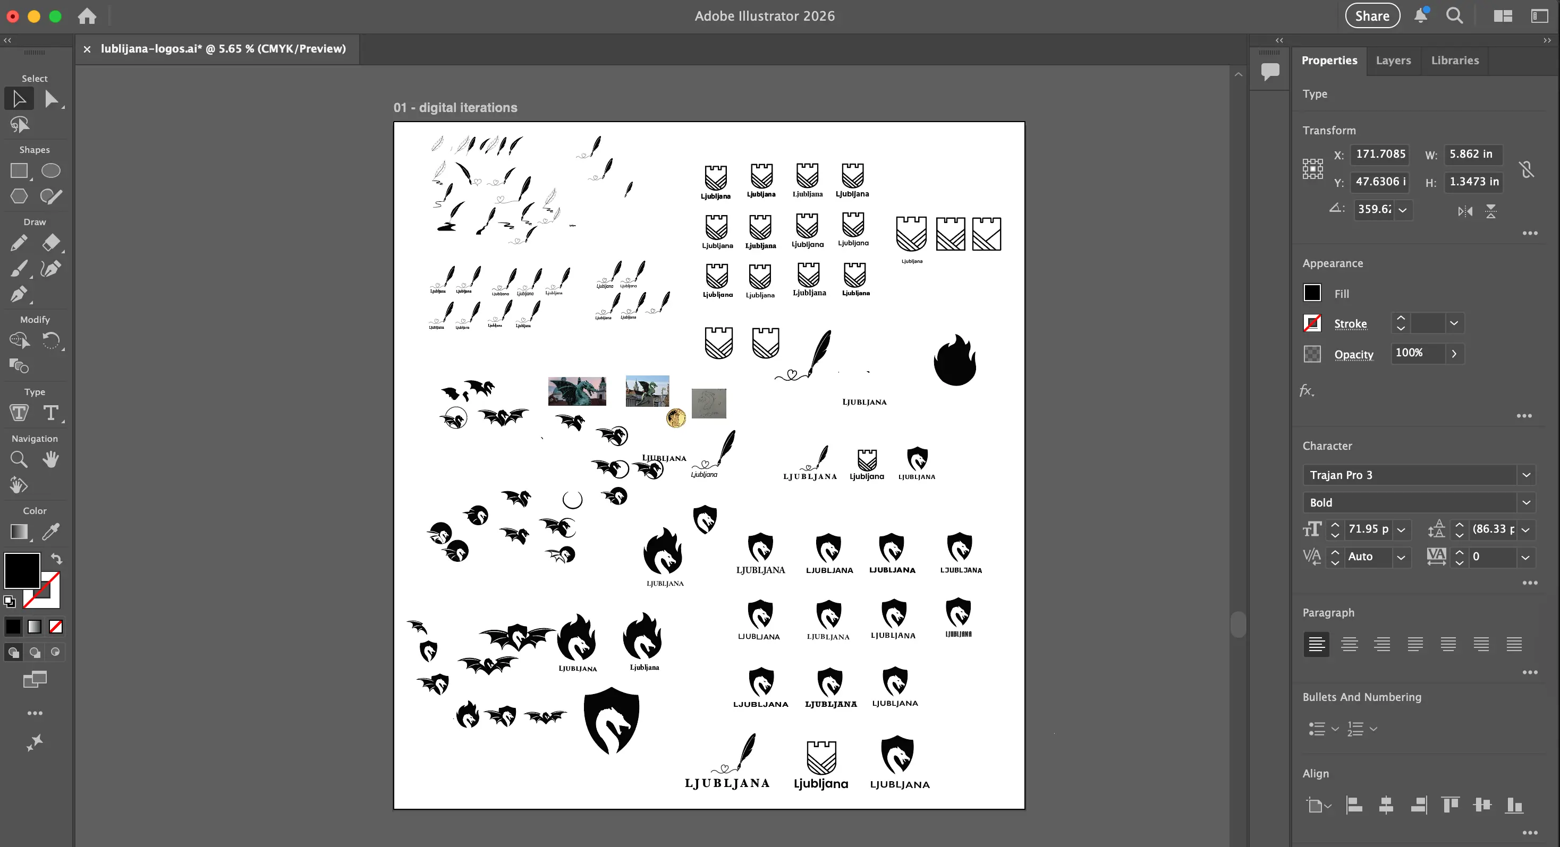The image size is (1560, 847).
Task: Click the font size input field
Action: click(1368, 529)
